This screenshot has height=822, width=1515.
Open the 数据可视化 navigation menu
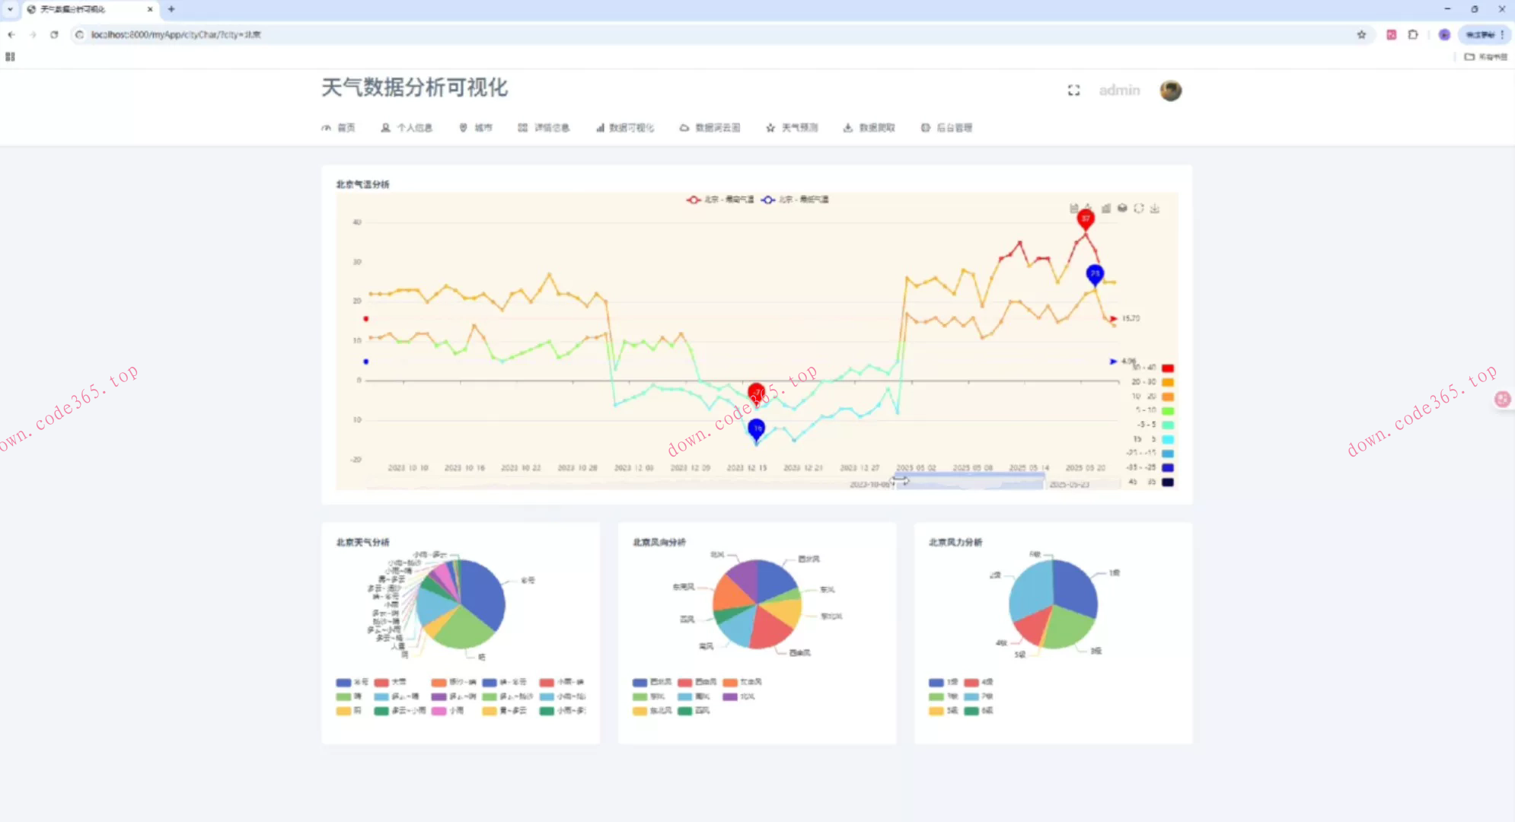625,128
